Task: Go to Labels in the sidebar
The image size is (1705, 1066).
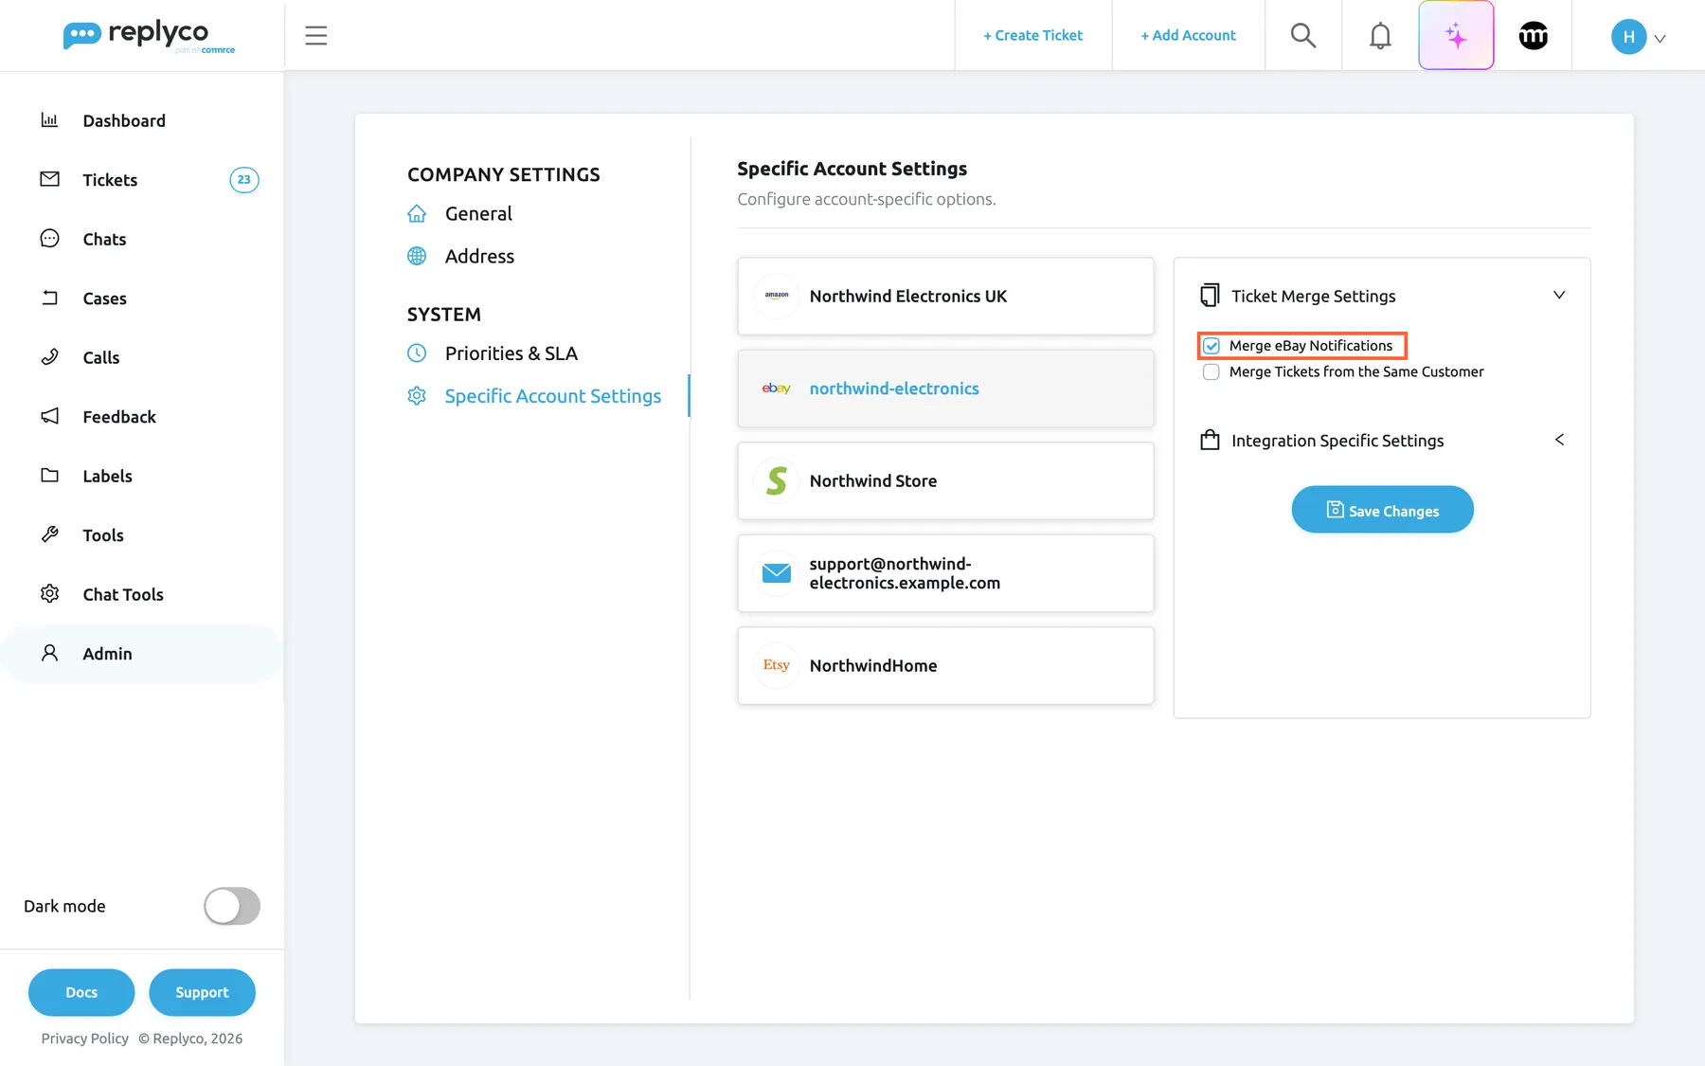Action: coord(142,476)
